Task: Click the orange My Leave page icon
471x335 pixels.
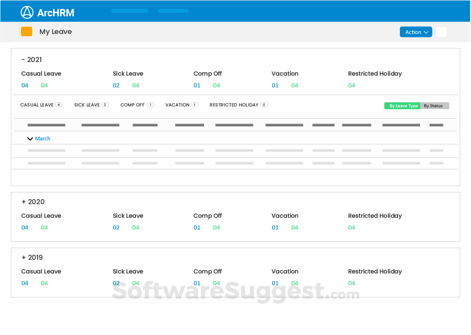Action: (26, 31)
